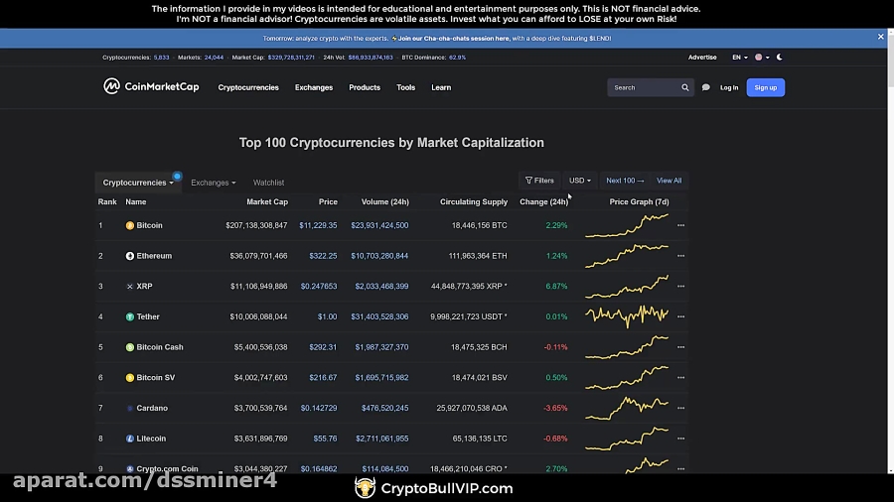
Task: Open the Ethereum name link
Action: pyautogui.click(x=154, y=256)
